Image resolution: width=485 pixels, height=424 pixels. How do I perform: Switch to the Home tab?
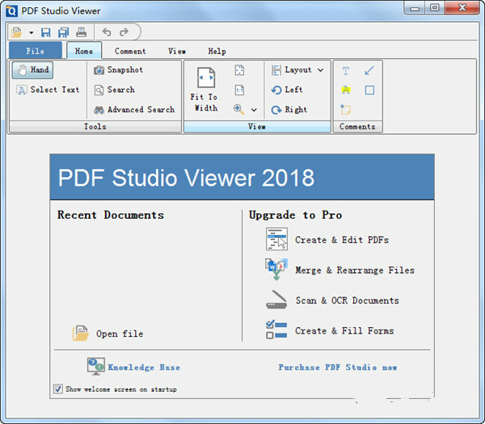[84, 51]
